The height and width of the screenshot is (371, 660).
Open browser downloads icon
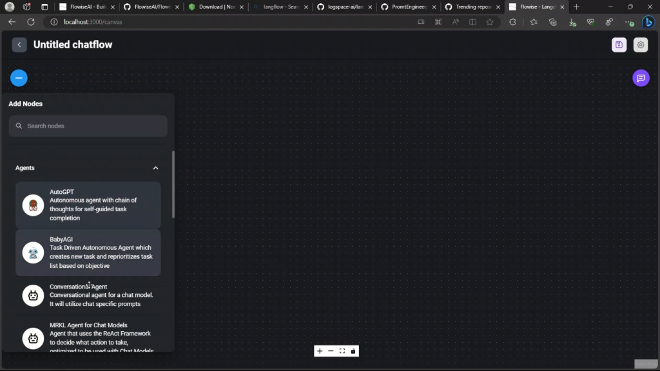coord(572,22)
